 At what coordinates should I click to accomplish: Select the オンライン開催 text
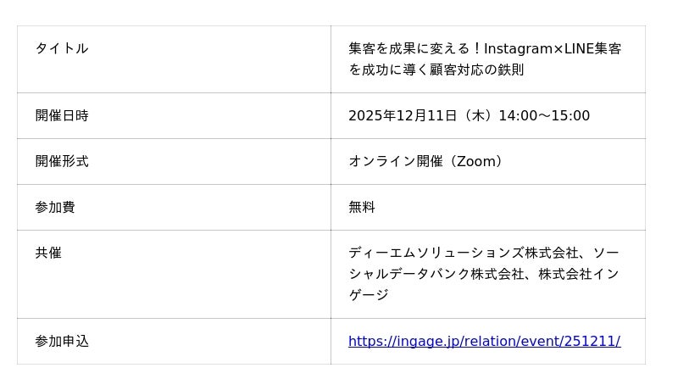395,161
